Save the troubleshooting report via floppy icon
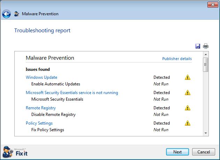 (x=198, y=46)
